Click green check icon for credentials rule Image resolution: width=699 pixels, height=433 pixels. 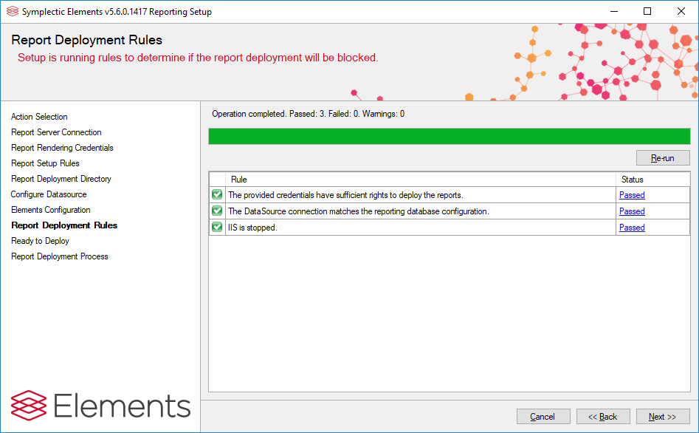(217, 194)
